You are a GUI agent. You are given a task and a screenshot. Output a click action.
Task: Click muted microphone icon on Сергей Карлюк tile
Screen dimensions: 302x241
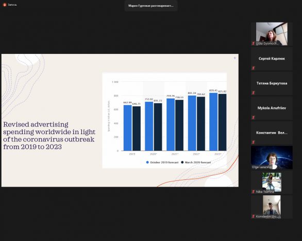[x=254, y=68]
